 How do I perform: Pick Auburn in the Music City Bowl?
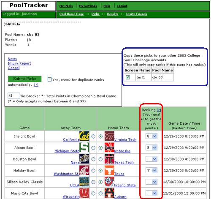pyautogui.click(x=100, y=194)
